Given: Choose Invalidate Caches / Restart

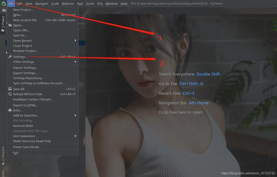Looking at the screenshot, I should [x=33, y=99].
